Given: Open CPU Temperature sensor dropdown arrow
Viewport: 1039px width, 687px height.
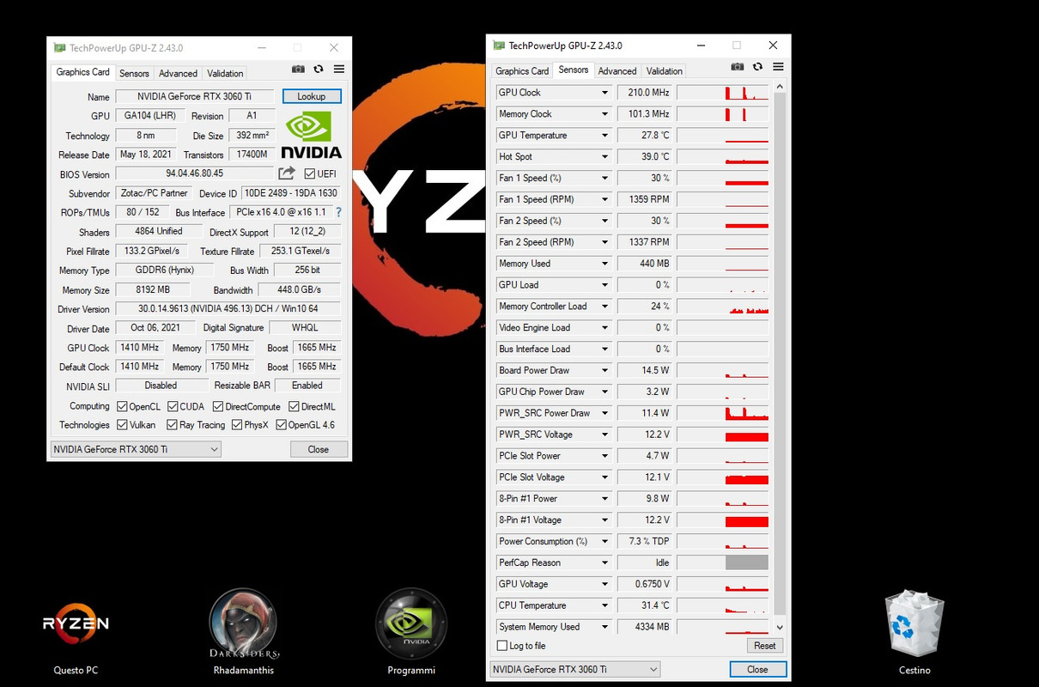Looking at the screenshot, I should coord(605,605).
